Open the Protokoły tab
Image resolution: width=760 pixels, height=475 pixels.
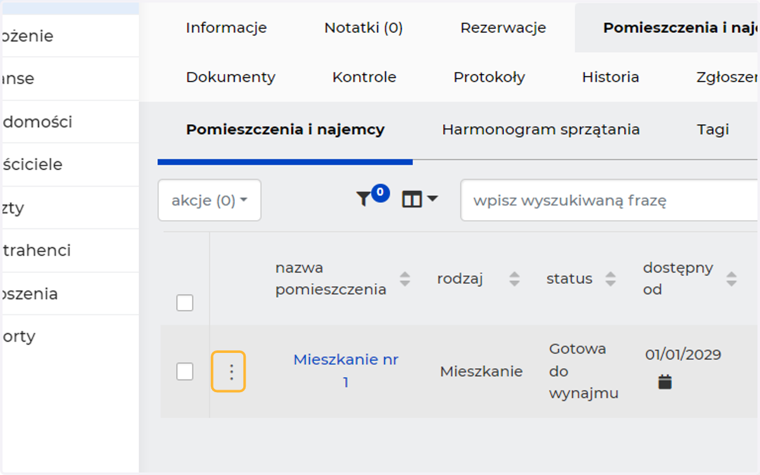(x=489, y=77)
